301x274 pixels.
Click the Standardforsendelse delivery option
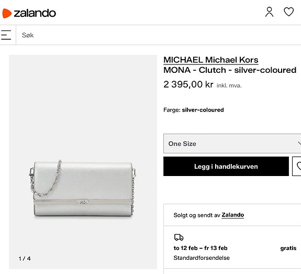tap(202, 258)
